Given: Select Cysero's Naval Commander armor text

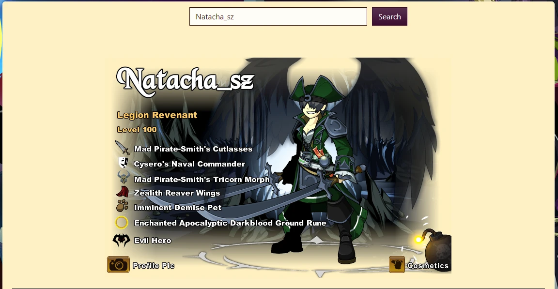Looking at the screenshot, I should 189,164.
